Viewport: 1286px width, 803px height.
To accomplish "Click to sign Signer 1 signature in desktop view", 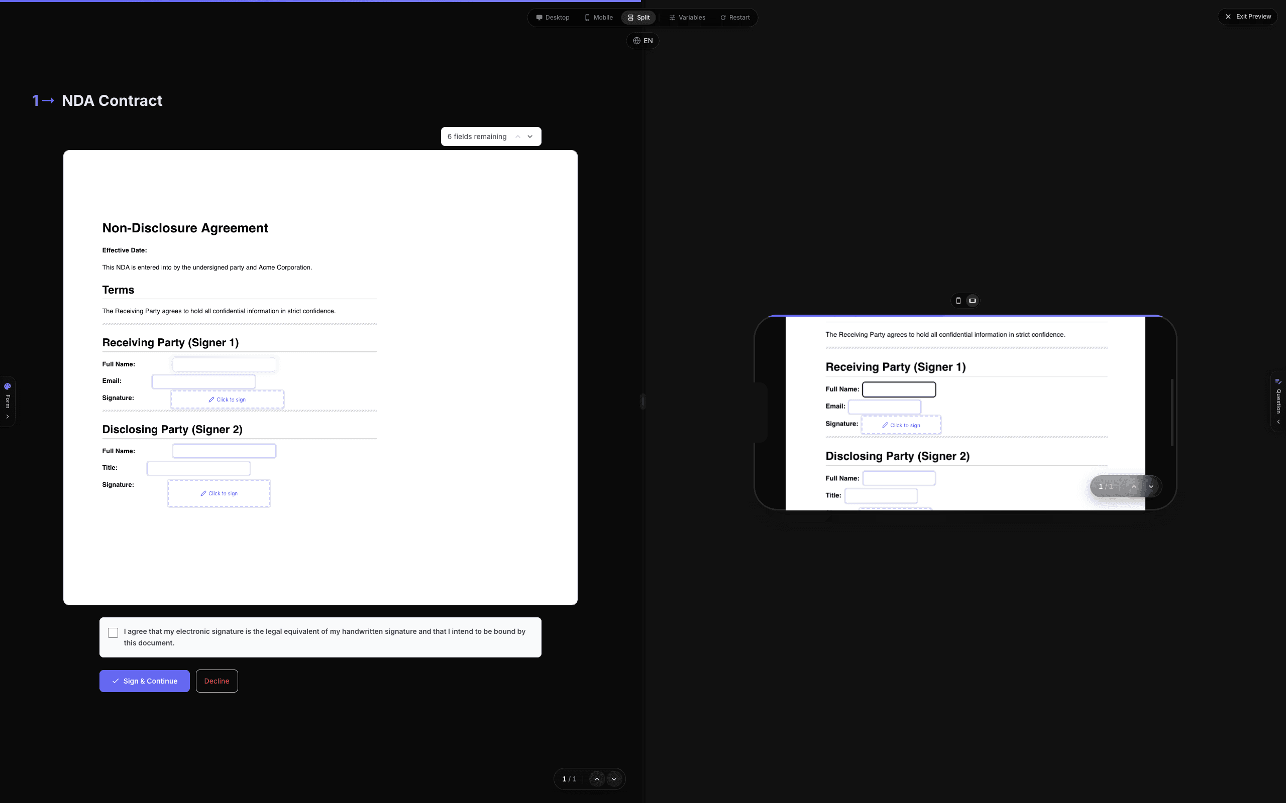I will point(227,399).
